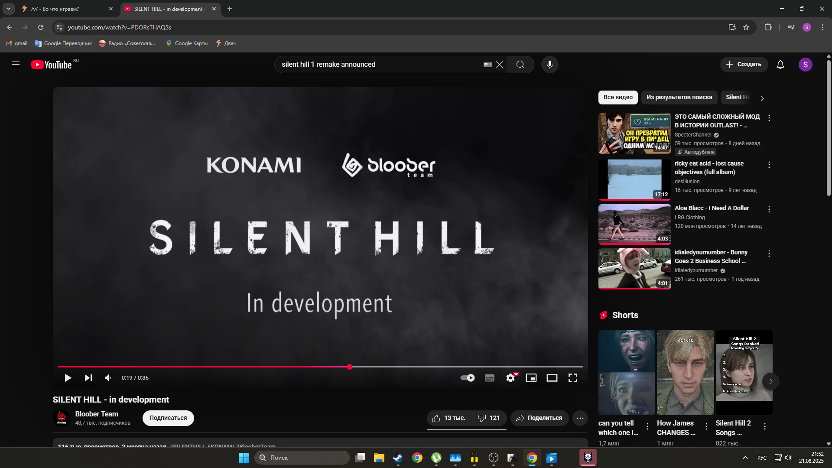Toggle the autoplay switch

pos(468,378)
